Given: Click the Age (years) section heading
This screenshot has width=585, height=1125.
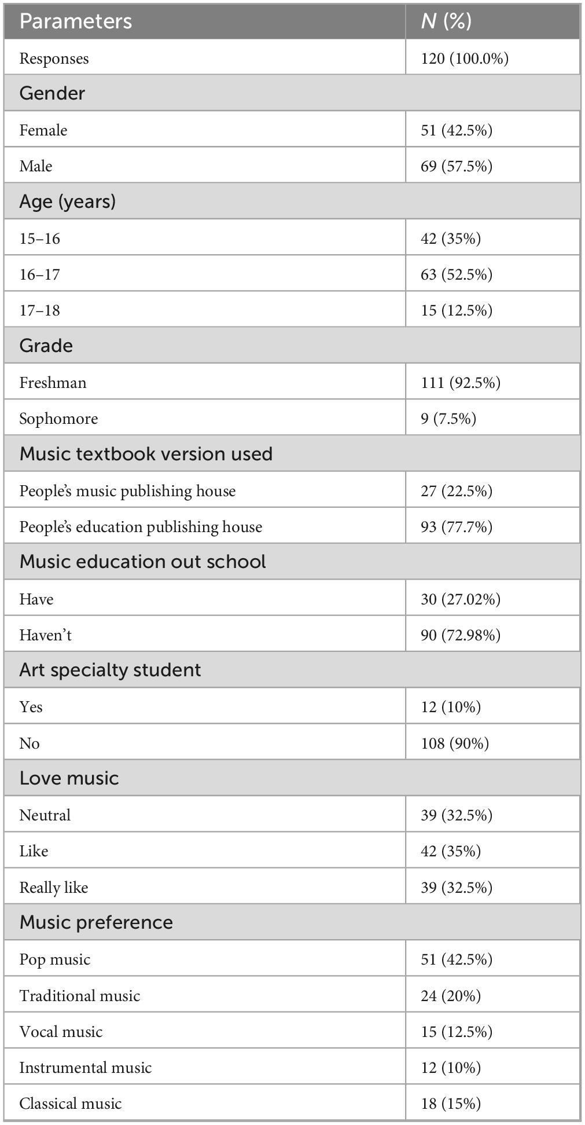Looking at the screenshot, I should point(68,201).
